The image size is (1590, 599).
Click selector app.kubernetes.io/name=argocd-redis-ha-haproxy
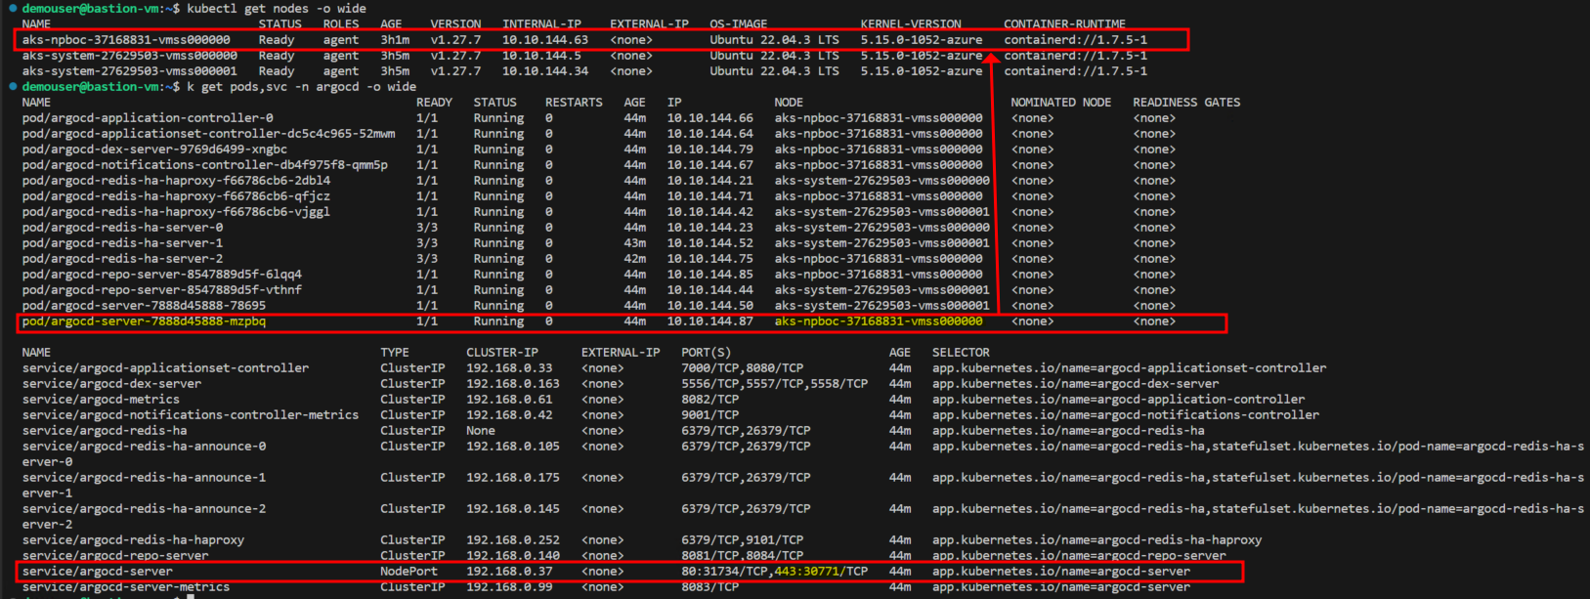click(x=1096, y=540)
